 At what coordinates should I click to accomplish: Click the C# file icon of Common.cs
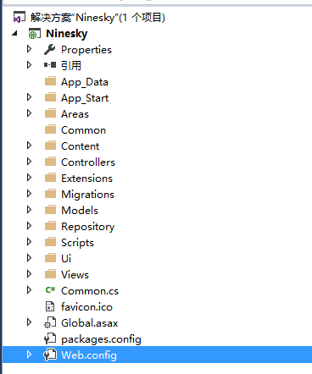coord(50,290)
